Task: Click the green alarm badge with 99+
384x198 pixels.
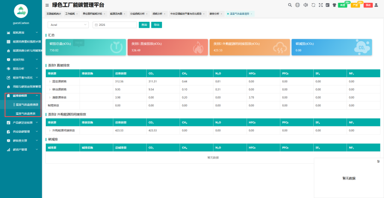Action: click(x=342, y=5)
